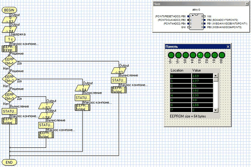Select EEPROM value 135 at location 4
This screenshot has width=251, height=167.
202,95
